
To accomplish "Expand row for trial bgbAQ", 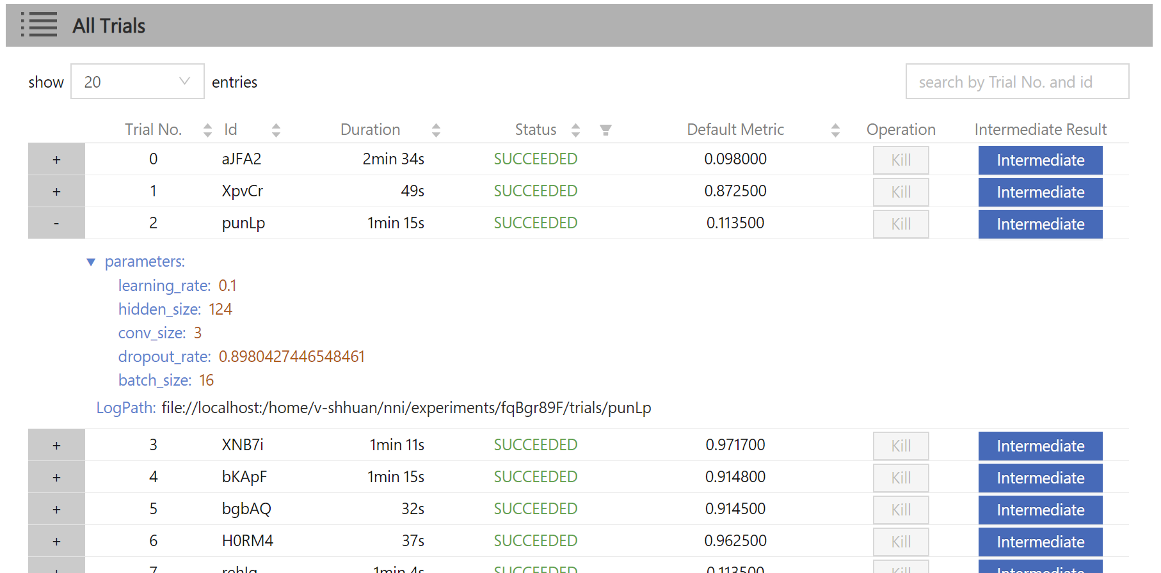I will point(56,510).
